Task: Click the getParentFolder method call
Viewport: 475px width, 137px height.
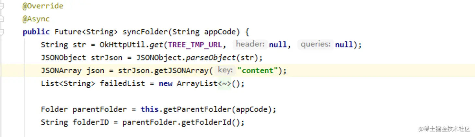Action: (x=197, y=110)
